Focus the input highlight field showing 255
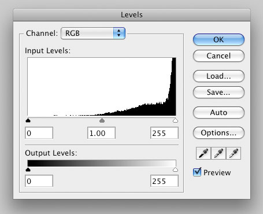This screenshot has height=214, width=263. pos(164,133)
